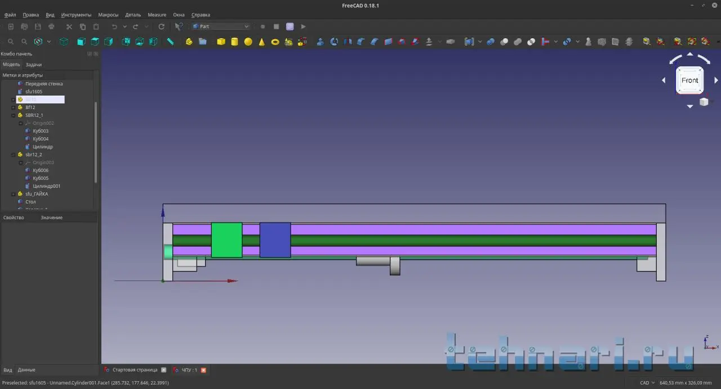Click the refresh icon in top toolbar
Image resolution: width=721 pixels, height=389 pixels.
click(x=161, y=26)
